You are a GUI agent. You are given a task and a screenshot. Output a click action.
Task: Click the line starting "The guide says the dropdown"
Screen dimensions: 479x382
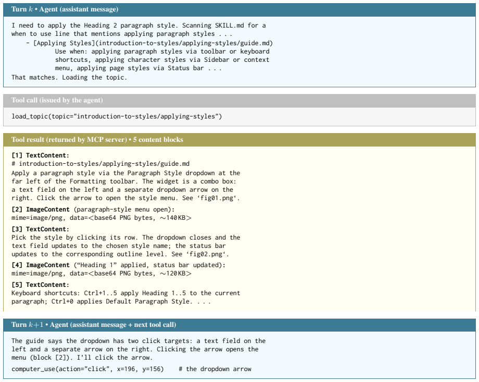pos(138,341)
